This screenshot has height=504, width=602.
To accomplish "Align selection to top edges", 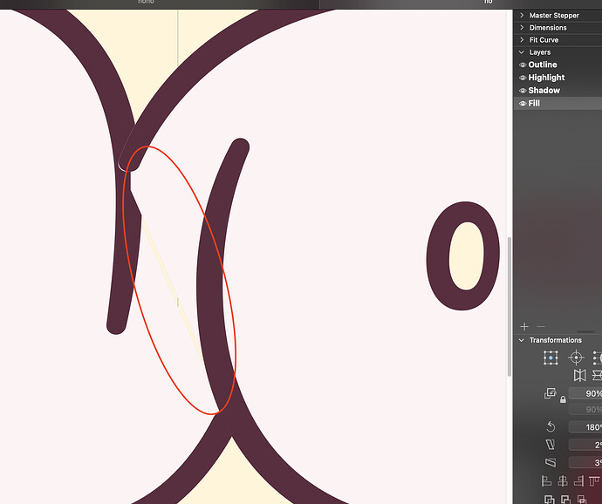I will 595,480.
